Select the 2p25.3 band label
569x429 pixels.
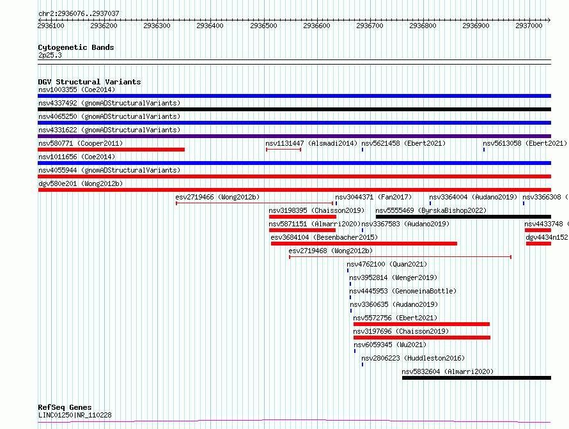pos(50,55)
